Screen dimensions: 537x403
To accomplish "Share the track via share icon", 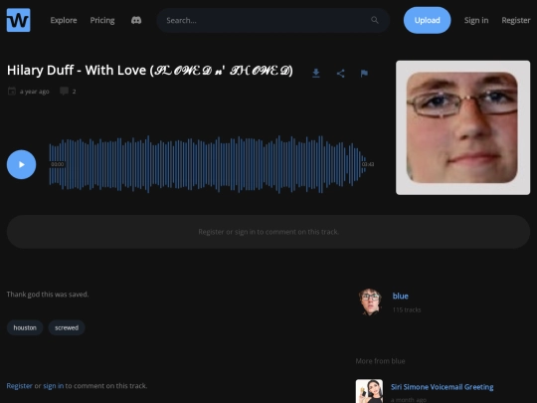I will point(340,74).
